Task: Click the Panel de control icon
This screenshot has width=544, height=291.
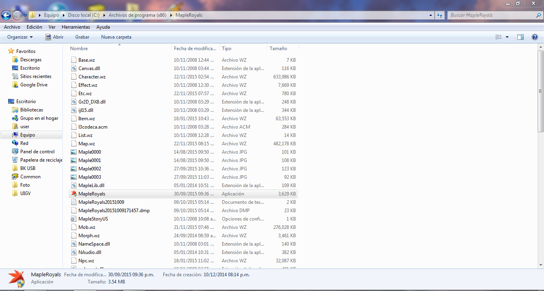Action: pos(15,152)
